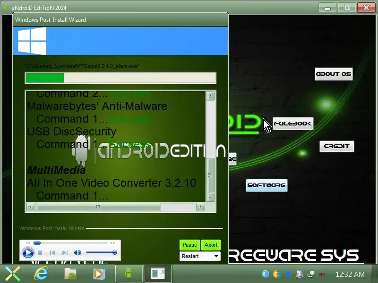
Task: Click the fast-forward arrows above the player
Action: coord(112,243)
